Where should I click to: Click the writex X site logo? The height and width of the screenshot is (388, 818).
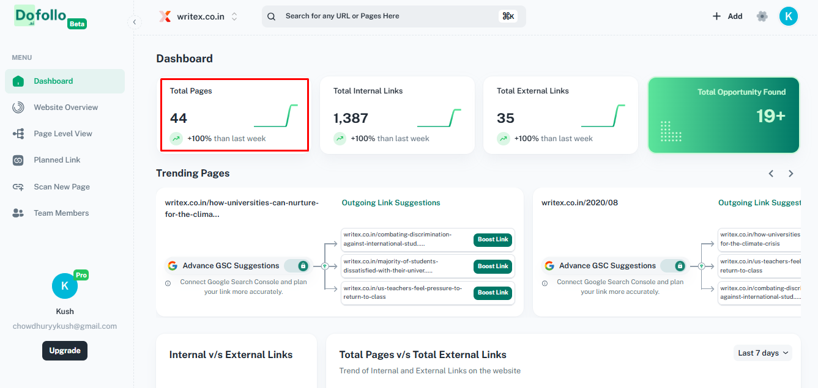165,16
